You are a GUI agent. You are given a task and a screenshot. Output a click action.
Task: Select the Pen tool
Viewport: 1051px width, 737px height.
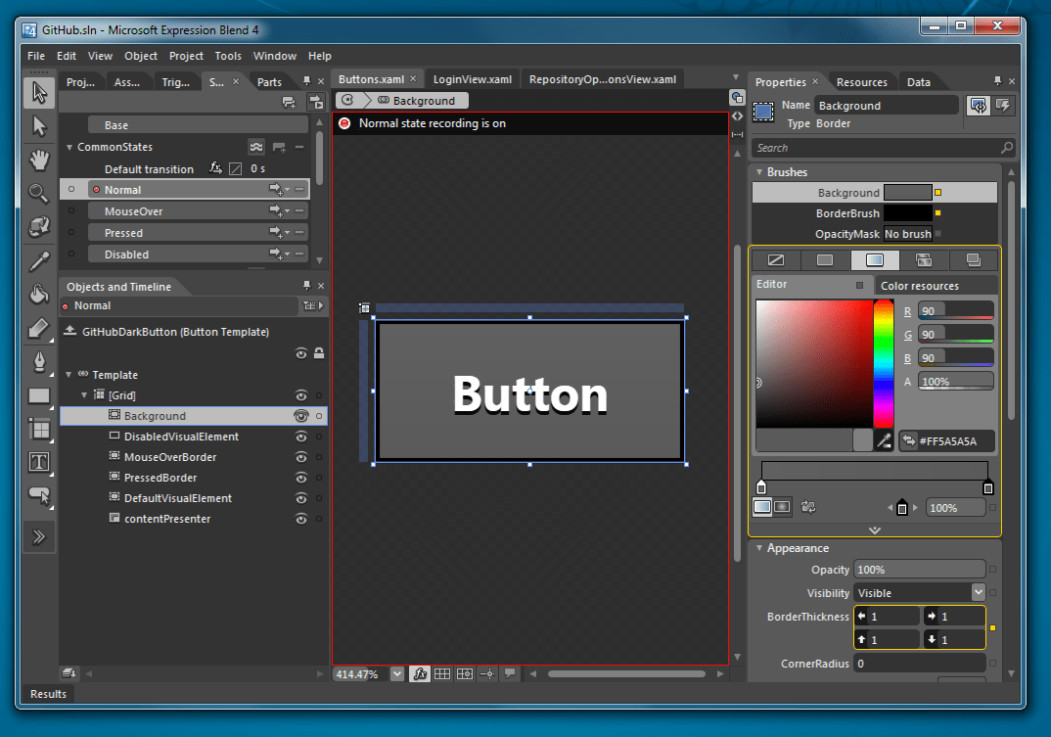pos(39,362)
